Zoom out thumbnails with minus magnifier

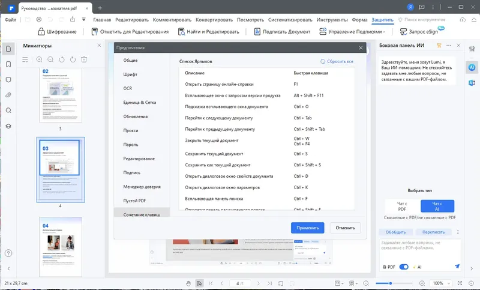[50, 59]
